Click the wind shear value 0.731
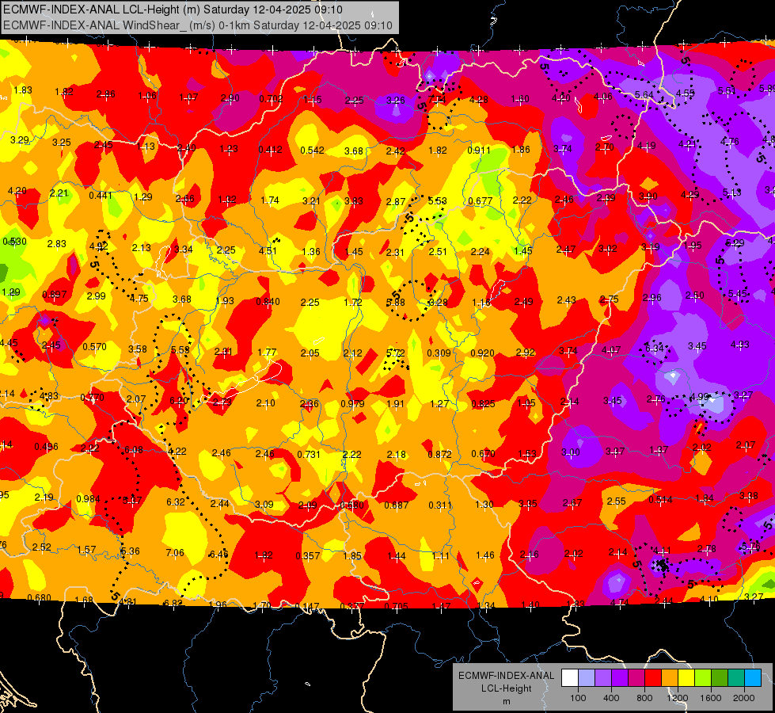Image resolution: width=775 pixels, height=713 pixels. [309, 454]
